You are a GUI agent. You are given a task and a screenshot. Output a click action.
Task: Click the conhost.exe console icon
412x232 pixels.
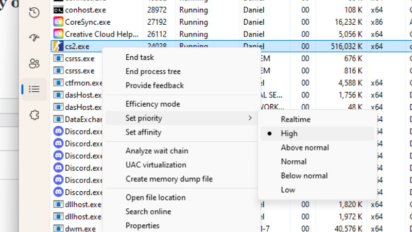pyautogui.click(x=58, y=10)
